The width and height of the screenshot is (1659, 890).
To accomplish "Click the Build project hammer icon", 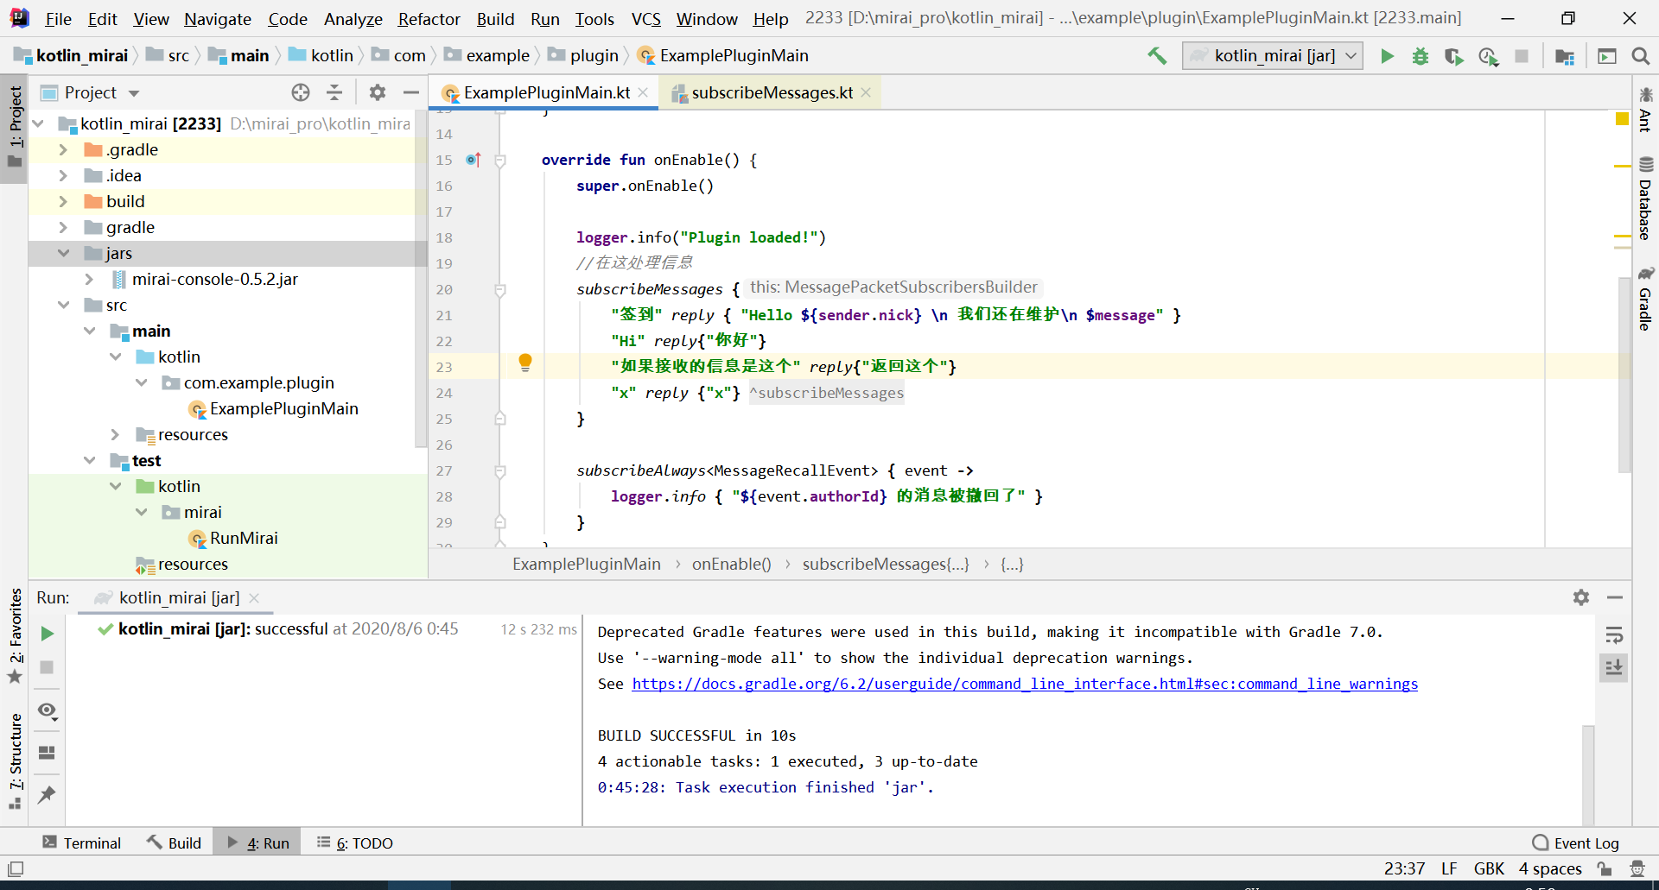I will pyautogui.click(x=1157, y=56).
